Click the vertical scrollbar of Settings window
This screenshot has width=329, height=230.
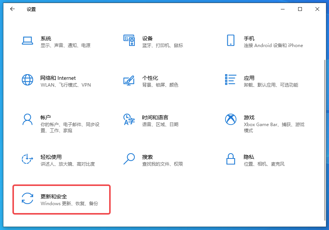pyautogui.click(x=324, y=140)
